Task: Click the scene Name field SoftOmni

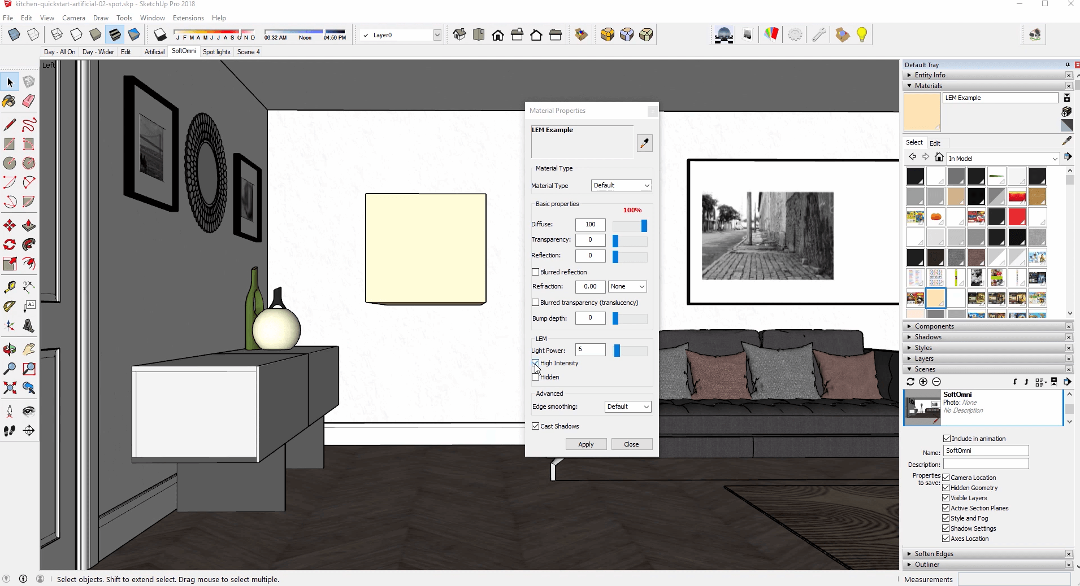Action: tap(986, 451)
